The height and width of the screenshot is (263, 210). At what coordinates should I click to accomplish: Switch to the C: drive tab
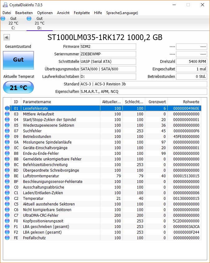pos(13,23)
